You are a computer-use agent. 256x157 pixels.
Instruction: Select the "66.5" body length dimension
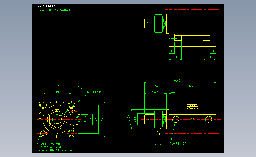pyautogui.click(x=192, y=86)
